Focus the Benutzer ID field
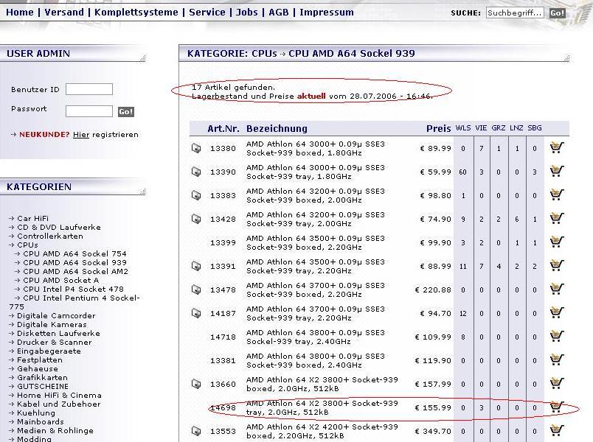Image resolution: width=593 pixels, height=442 pixels. pos(89,89)
